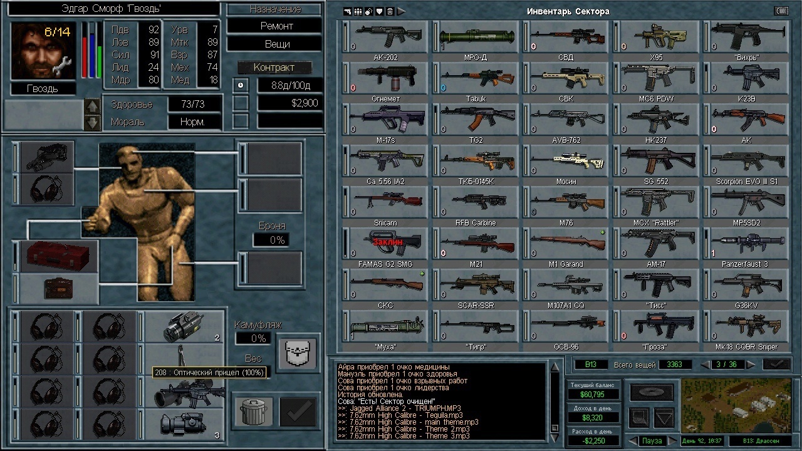Open the B13 Драссен minimap

pyautogui.click(x=734, y=406)
